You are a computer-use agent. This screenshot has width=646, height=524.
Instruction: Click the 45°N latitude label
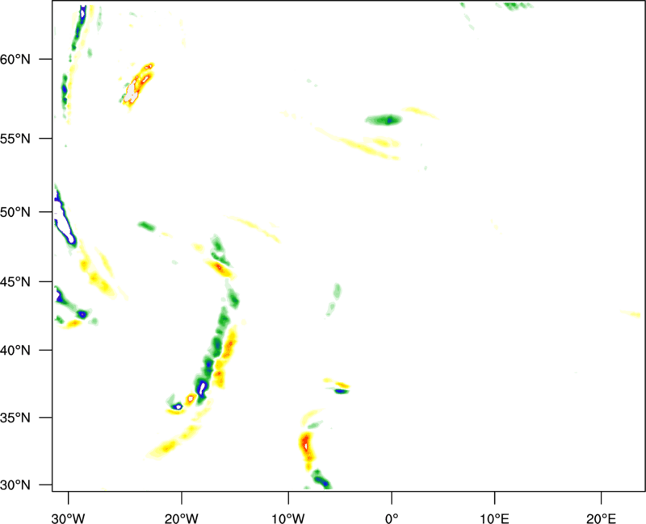coord(15,281)
